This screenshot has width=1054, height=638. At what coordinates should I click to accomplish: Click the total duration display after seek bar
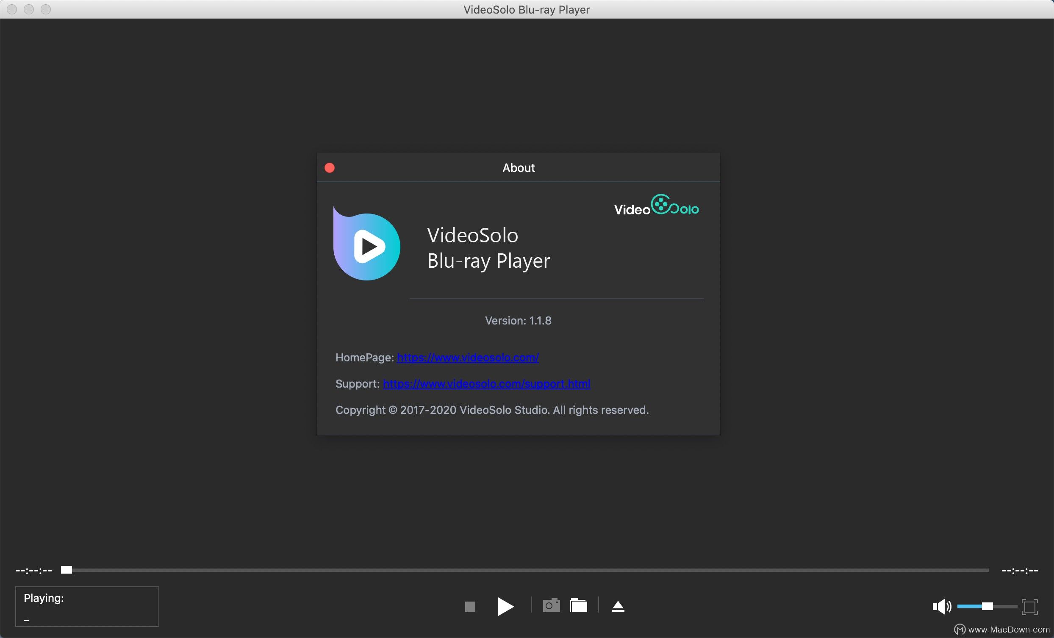(x=1020, y=570)
